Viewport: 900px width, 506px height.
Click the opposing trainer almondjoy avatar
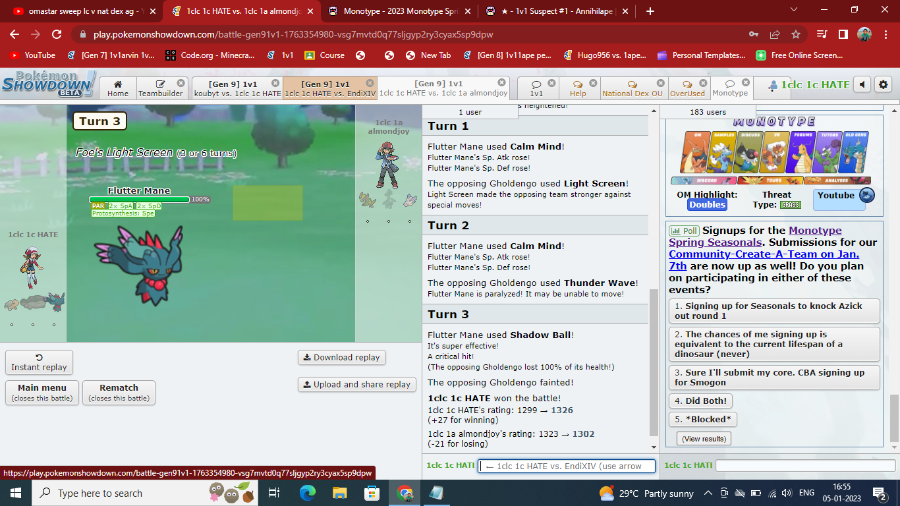(x=388, y=166)
